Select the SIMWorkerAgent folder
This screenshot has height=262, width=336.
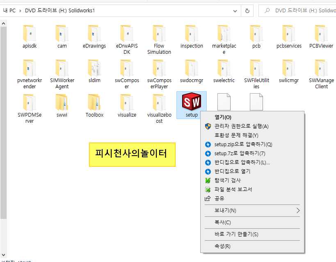click(62, 74)
